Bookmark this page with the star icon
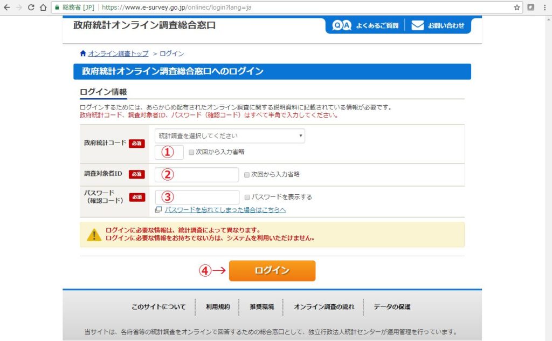 click(516, 8)
